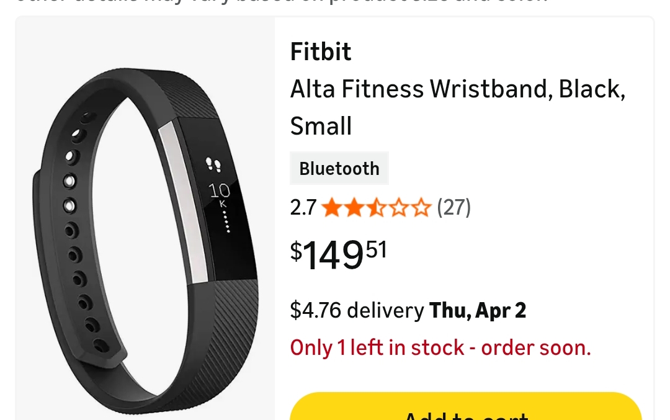Click the fifth empty rating star
The height and width of the screenshot is (420, 670).
(421, 208)
